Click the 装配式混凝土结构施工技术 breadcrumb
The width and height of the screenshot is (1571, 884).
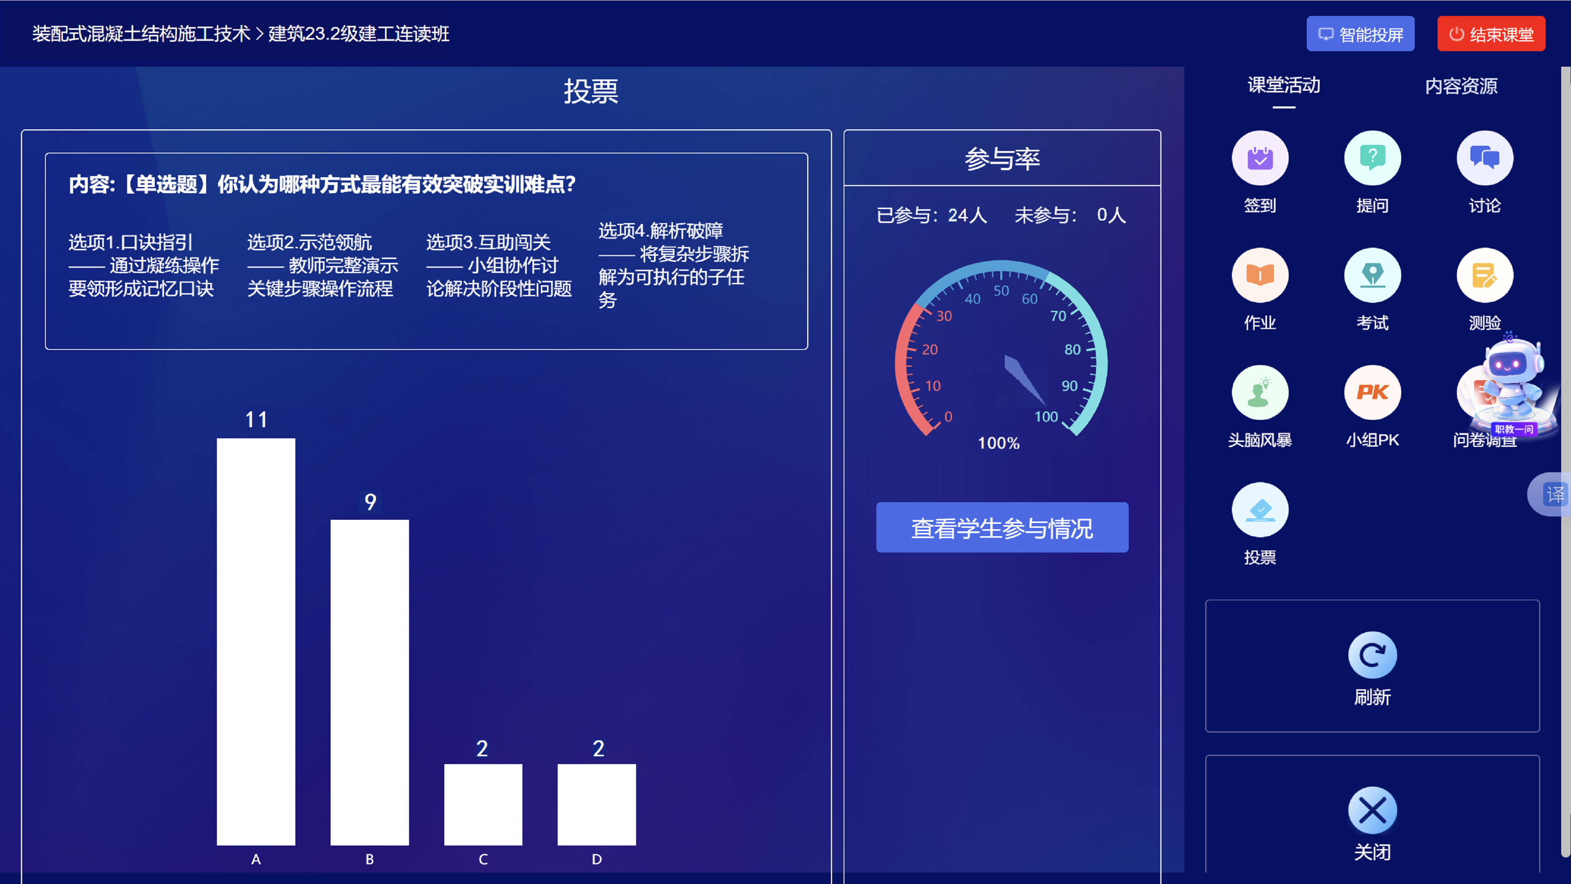pos(141,34)
